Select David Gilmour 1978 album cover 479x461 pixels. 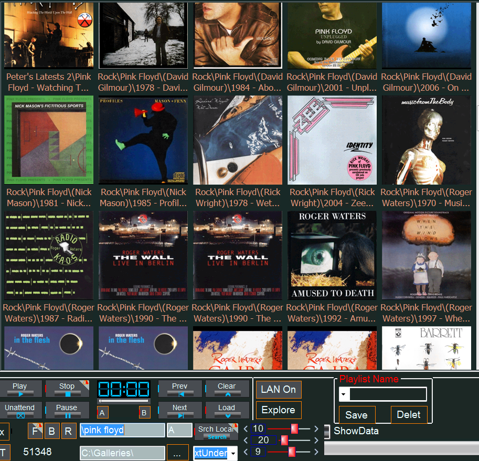(143, 35)
